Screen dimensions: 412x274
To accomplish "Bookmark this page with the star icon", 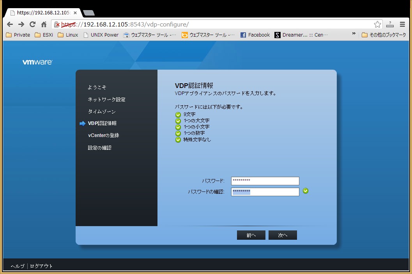I will [x=377, y=25].
